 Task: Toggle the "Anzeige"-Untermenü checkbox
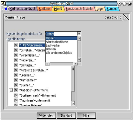[16, 90]
